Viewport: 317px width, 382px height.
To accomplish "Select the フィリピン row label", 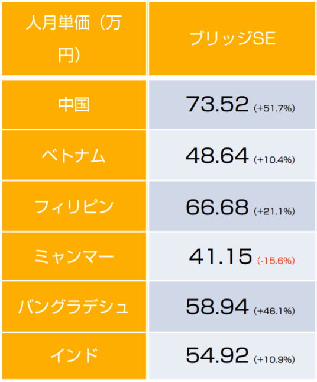I will point(74,207).
